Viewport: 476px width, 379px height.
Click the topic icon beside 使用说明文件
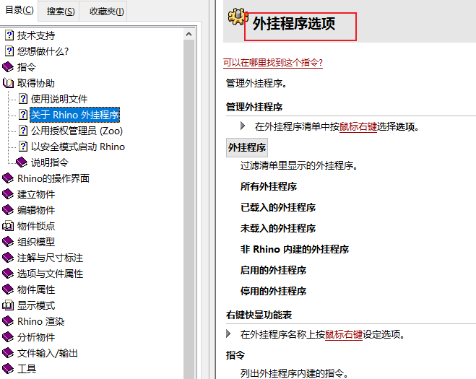point(23,99)
